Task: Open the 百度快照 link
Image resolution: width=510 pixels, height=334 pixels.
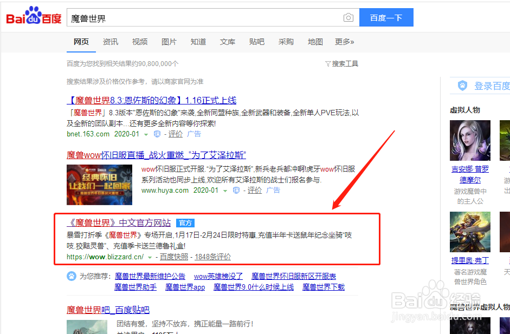Action: [x=174, y=257]
